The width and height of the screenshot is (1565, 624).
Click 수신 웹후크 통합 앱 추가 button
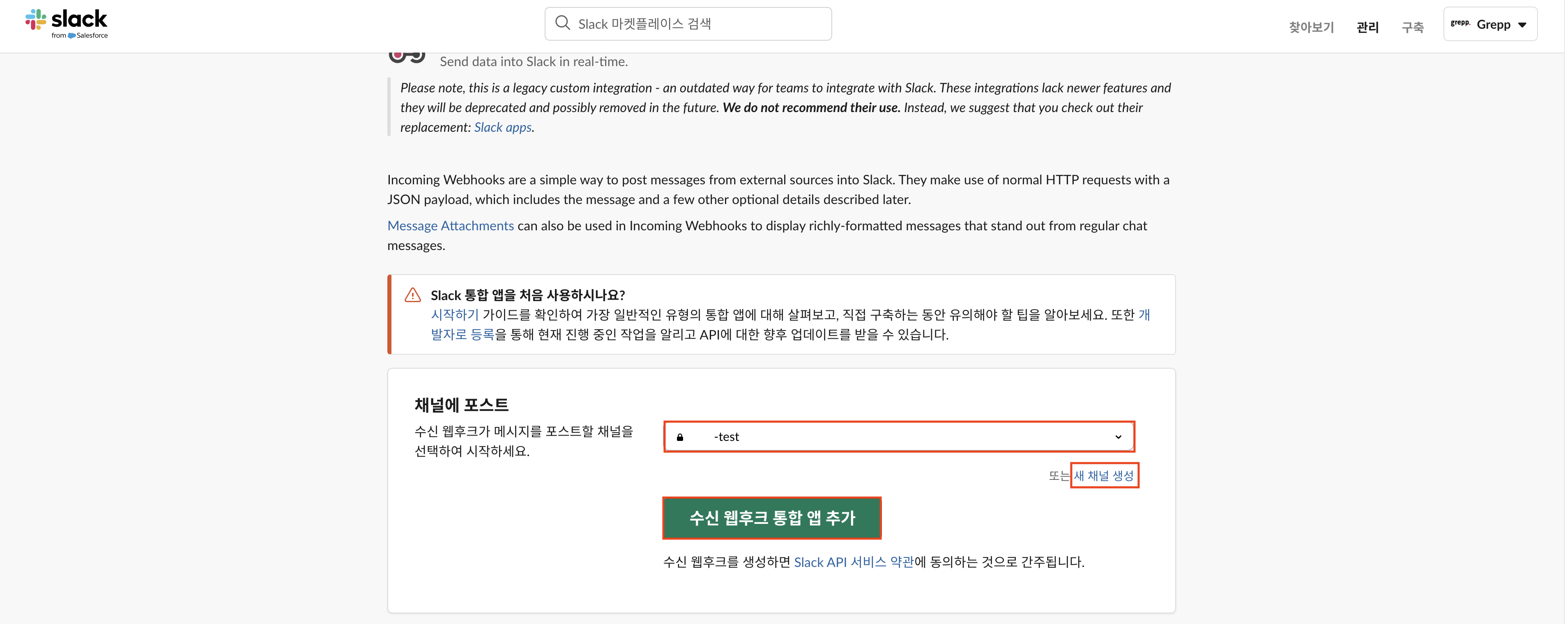(771, 518)
